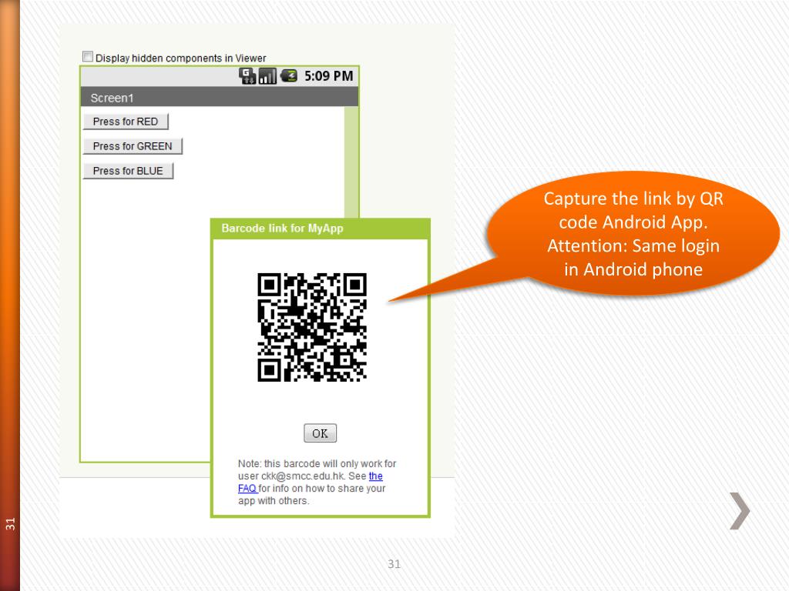Click the signal strength bars icon
789x591 pixels.
(x=267, y=76)
